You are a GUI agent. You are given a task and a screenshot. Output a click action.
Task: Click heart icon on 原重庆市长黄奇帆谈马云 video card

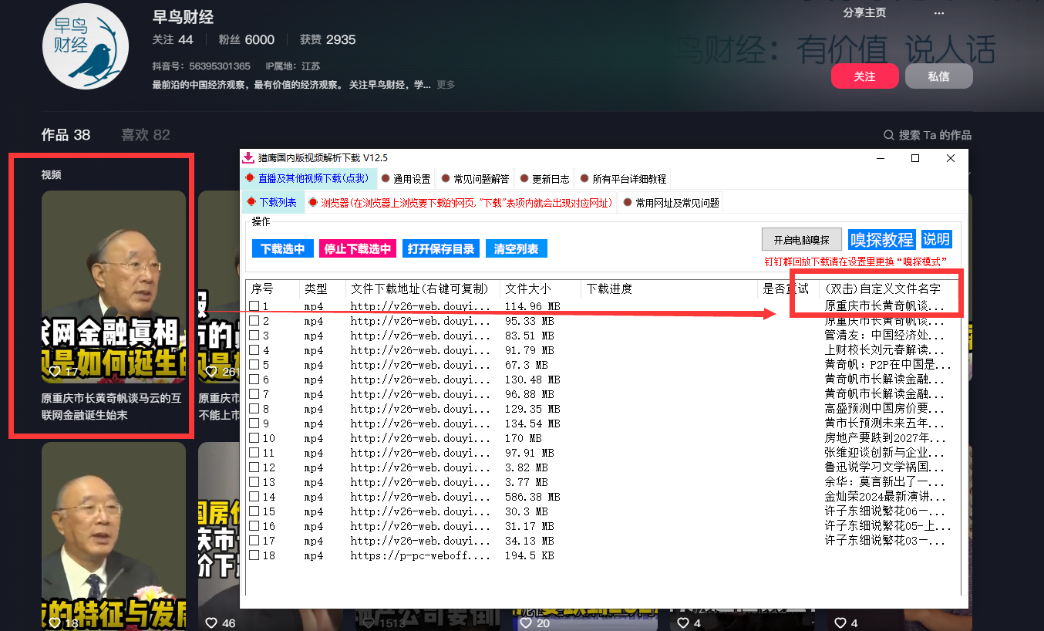pos(55,371)
